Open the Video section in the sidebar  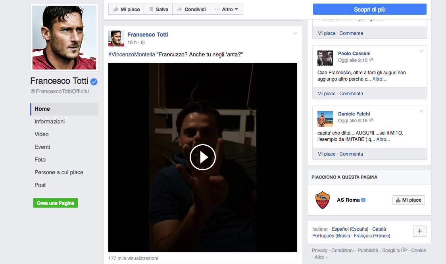(x=42, y=134)
